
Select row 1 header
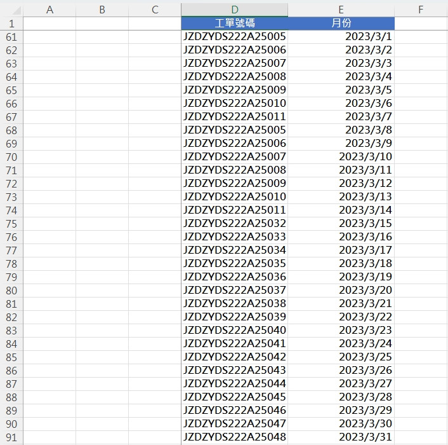(11, 24)
